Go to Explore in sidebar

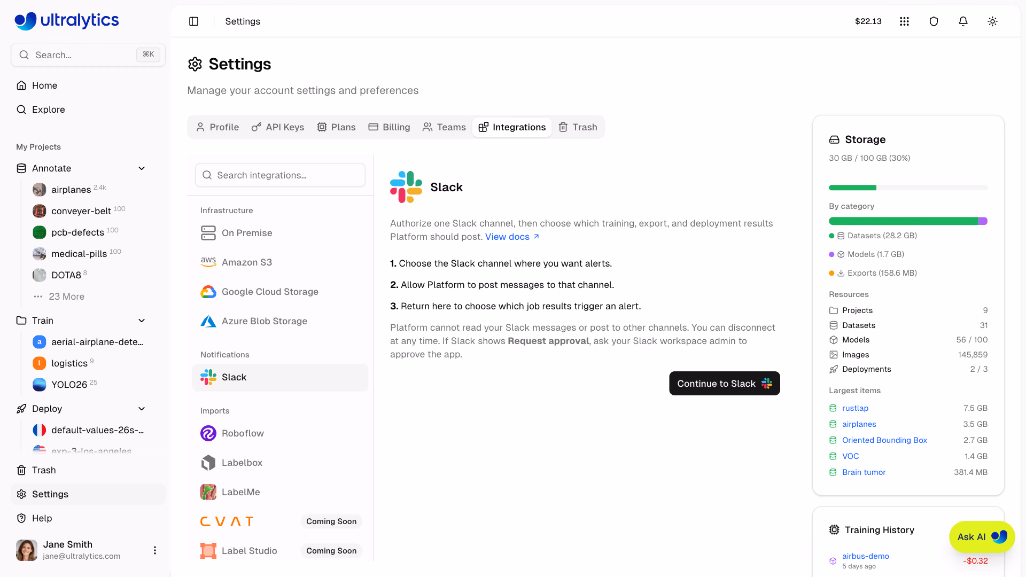click(x=88, y=110)
